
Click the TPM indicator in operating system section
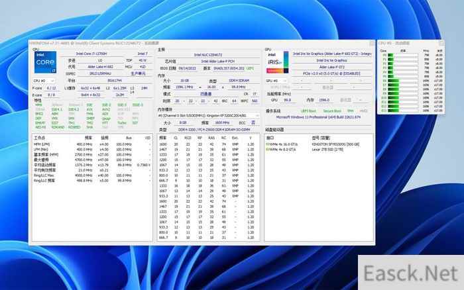pos(351,111)
